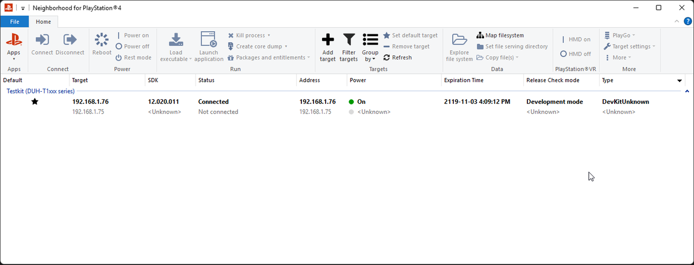Click the Connect icon
694x265 pixels.
pos(42,40)
